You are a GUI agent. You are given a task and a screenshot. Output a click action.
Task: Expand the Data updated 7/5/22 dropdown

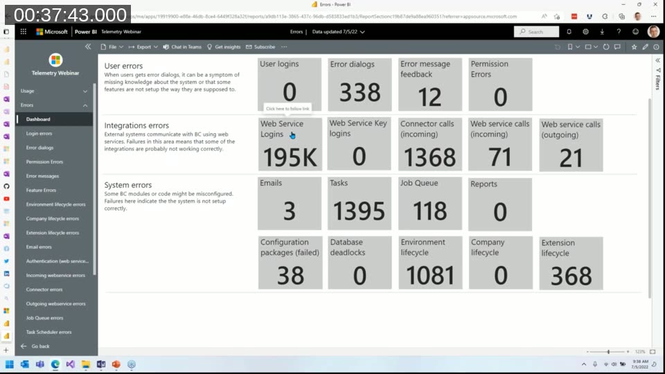click(x=339, y=32)
